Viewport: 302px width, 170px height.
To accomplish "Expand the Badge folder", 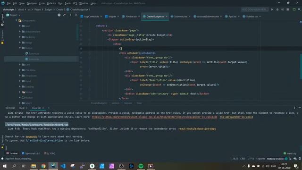I will [20, 42].
